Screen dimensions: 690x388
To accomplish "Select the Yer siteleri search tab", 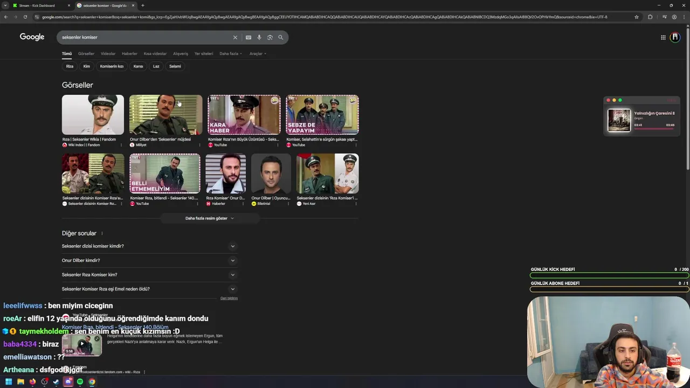I will 204,53.
